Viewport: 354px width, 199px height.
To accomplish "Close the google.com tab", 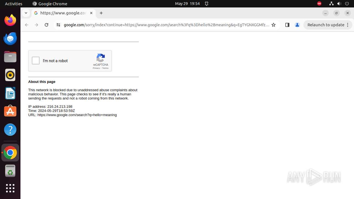I will point(91,13).
